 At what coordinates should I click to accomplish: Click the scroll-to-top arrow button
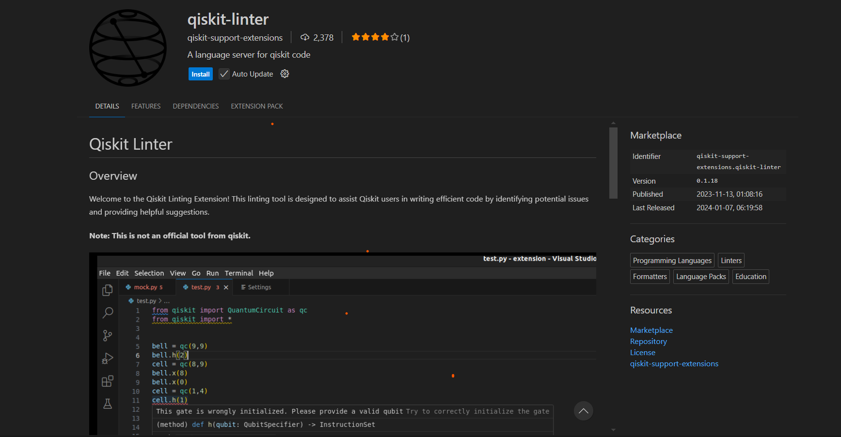(x=584, y=411)
